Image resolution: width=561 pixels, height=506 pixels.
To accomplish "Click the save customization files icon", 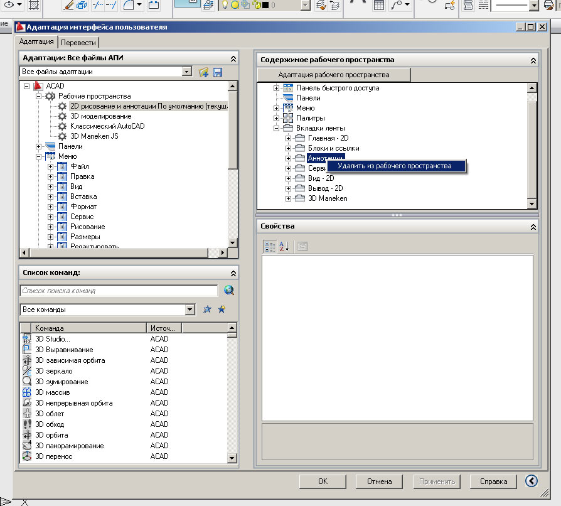I will click(x=218, y=72).
